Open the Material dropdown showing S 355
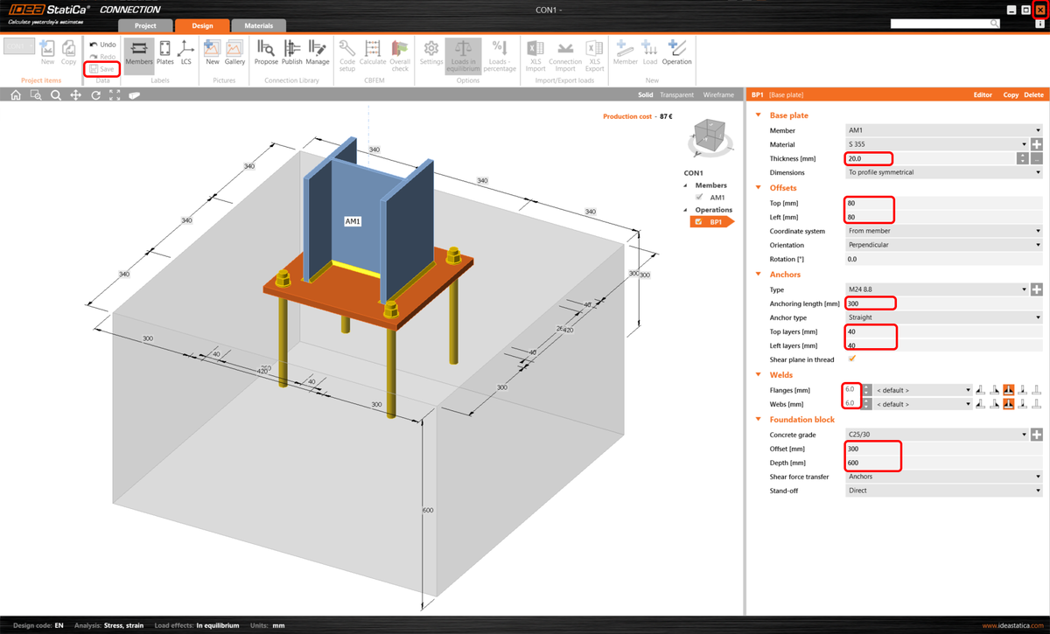Image resolution: width=1050 pixels, height=634 pixels. 1025,144
